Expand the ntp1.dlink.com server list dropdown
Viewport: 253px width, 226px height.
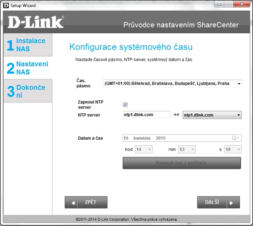[212, 115]
